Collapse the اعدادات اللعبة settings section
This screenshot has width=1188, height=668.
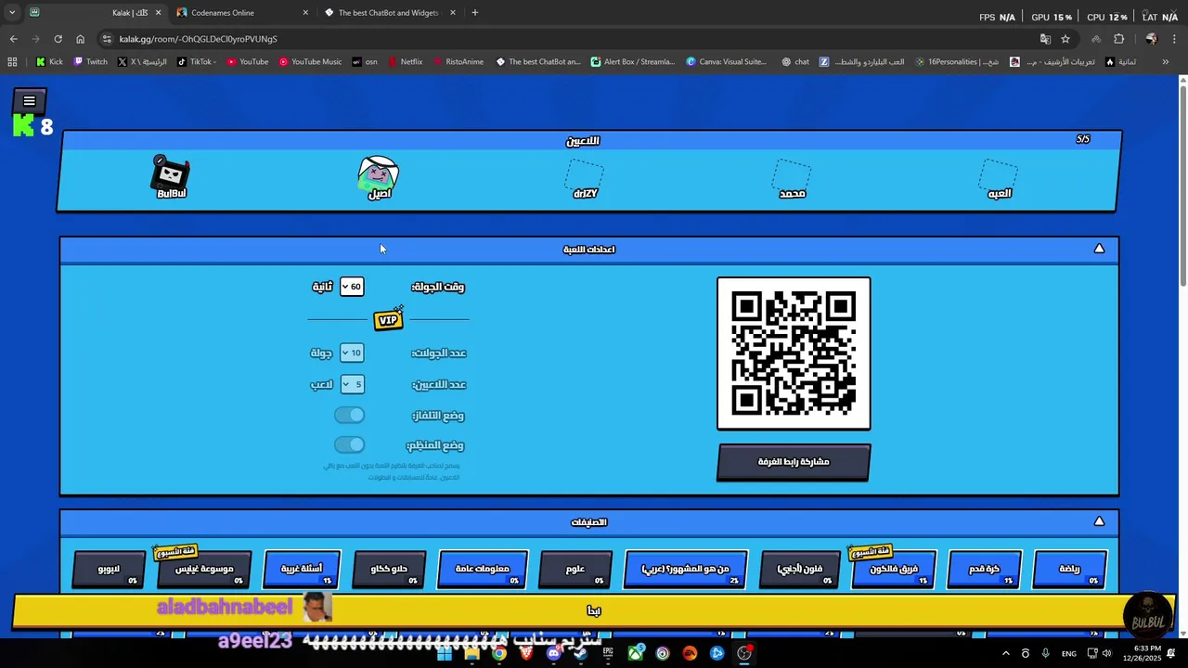(1099, 249)
